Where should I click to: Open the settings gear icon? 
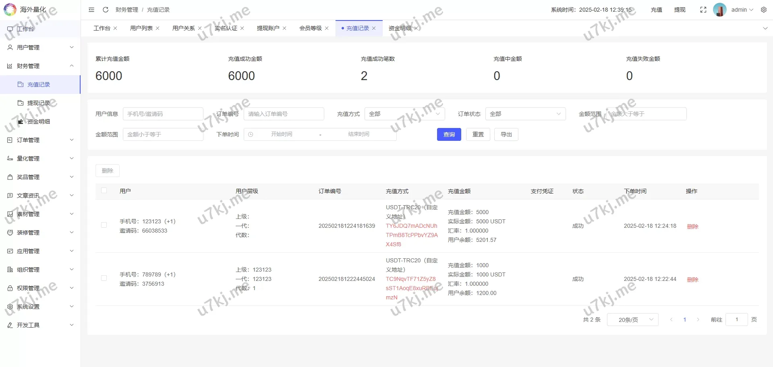(x=763, y=10)
